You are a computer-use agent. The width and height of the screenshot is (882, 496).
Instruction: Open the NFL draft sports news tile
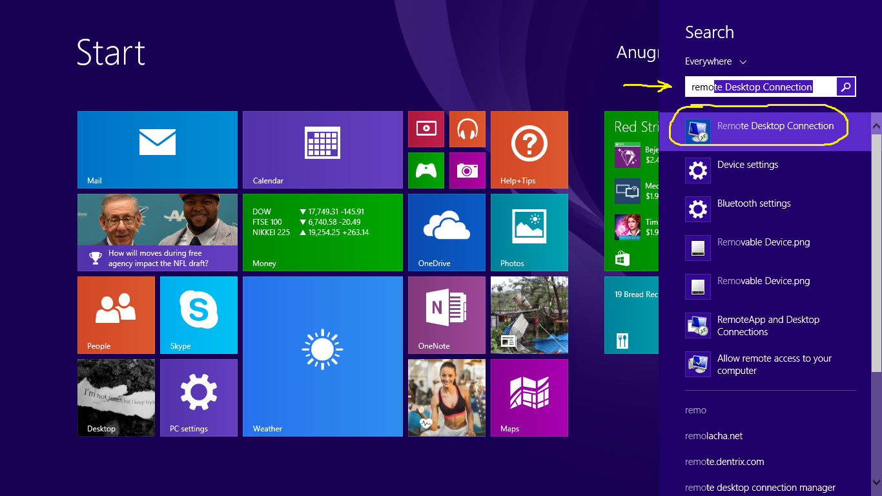pyautogui.click(x=158, y=232)
